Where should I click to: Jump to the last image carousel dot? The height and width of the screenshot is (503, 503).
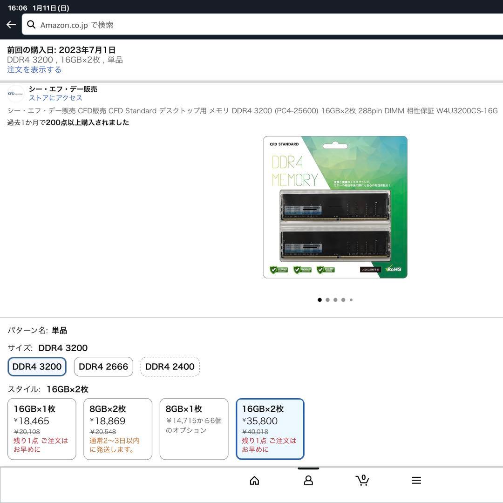tap(351, 300)
